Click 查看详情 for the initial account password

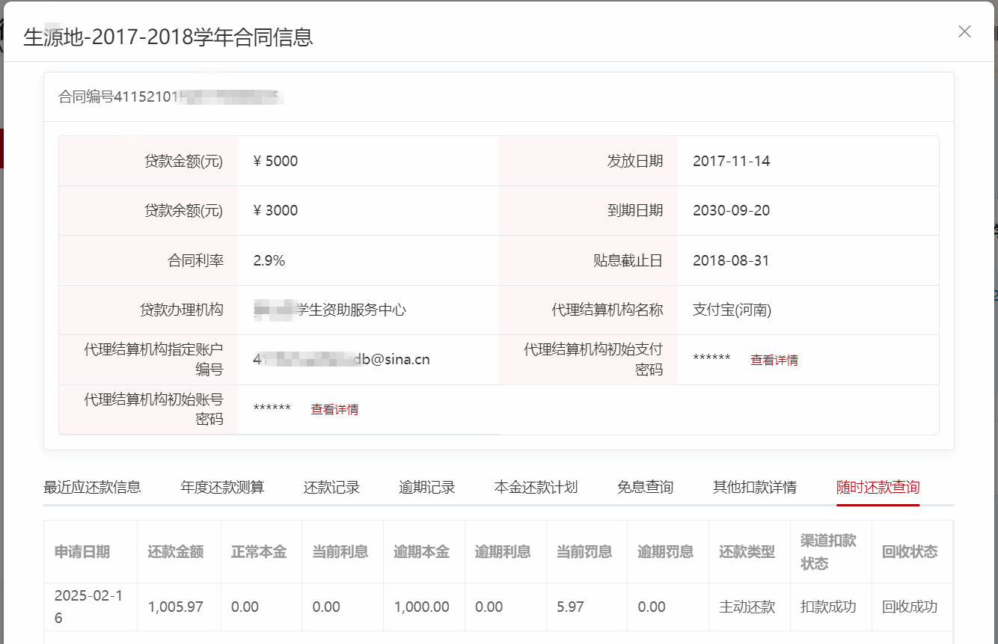tap(334, 410)
